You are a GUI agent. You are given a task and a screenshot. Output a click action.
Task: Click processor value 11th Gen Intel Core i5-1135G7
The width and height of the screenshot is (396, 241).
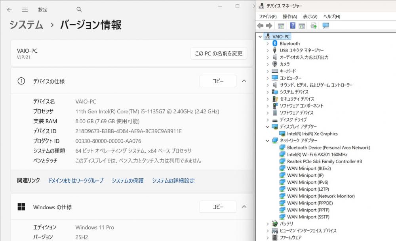click(147, 111)
